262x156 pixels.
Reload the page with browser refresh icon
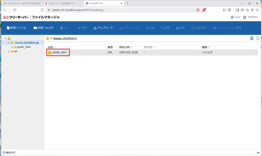15,10
